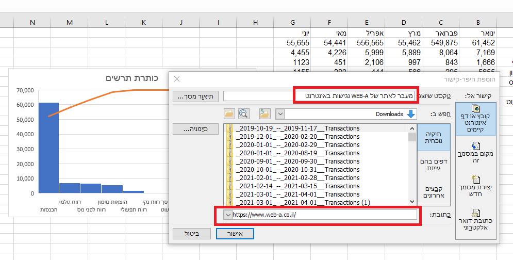Choose 'יצירת מסמך חדש' link option
Image resolution: width=513 pixels, height=260 pixels.
tap(476, 186)
